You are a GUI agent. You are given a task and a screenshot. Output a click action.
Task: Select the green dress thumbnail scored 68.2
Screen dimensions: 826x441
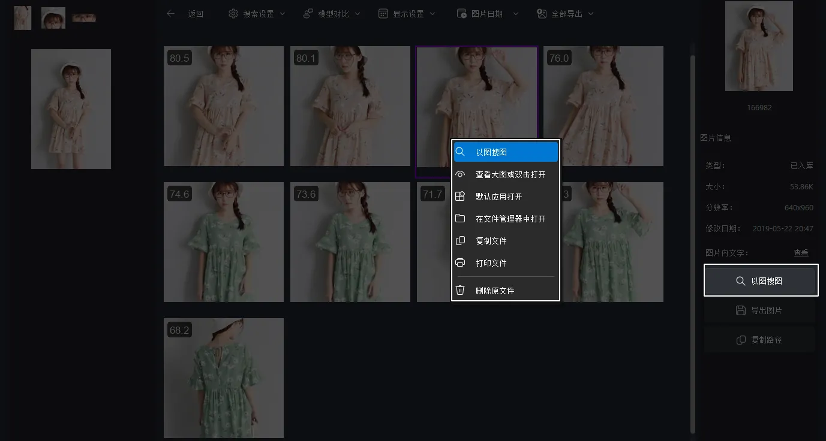pyautogui.click(x=224, y=378)
